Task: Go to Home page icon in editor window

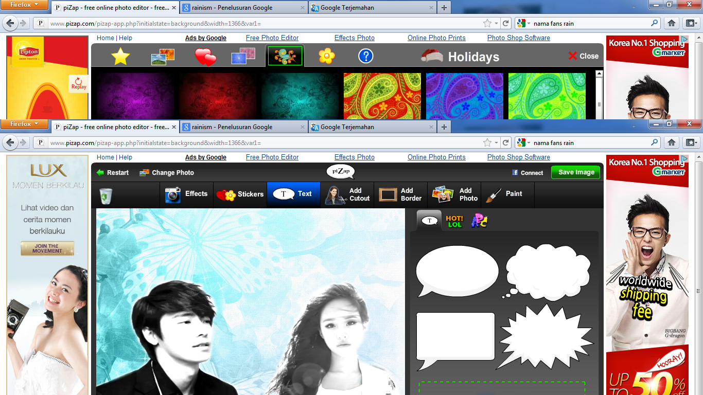Action: (671, 142)
